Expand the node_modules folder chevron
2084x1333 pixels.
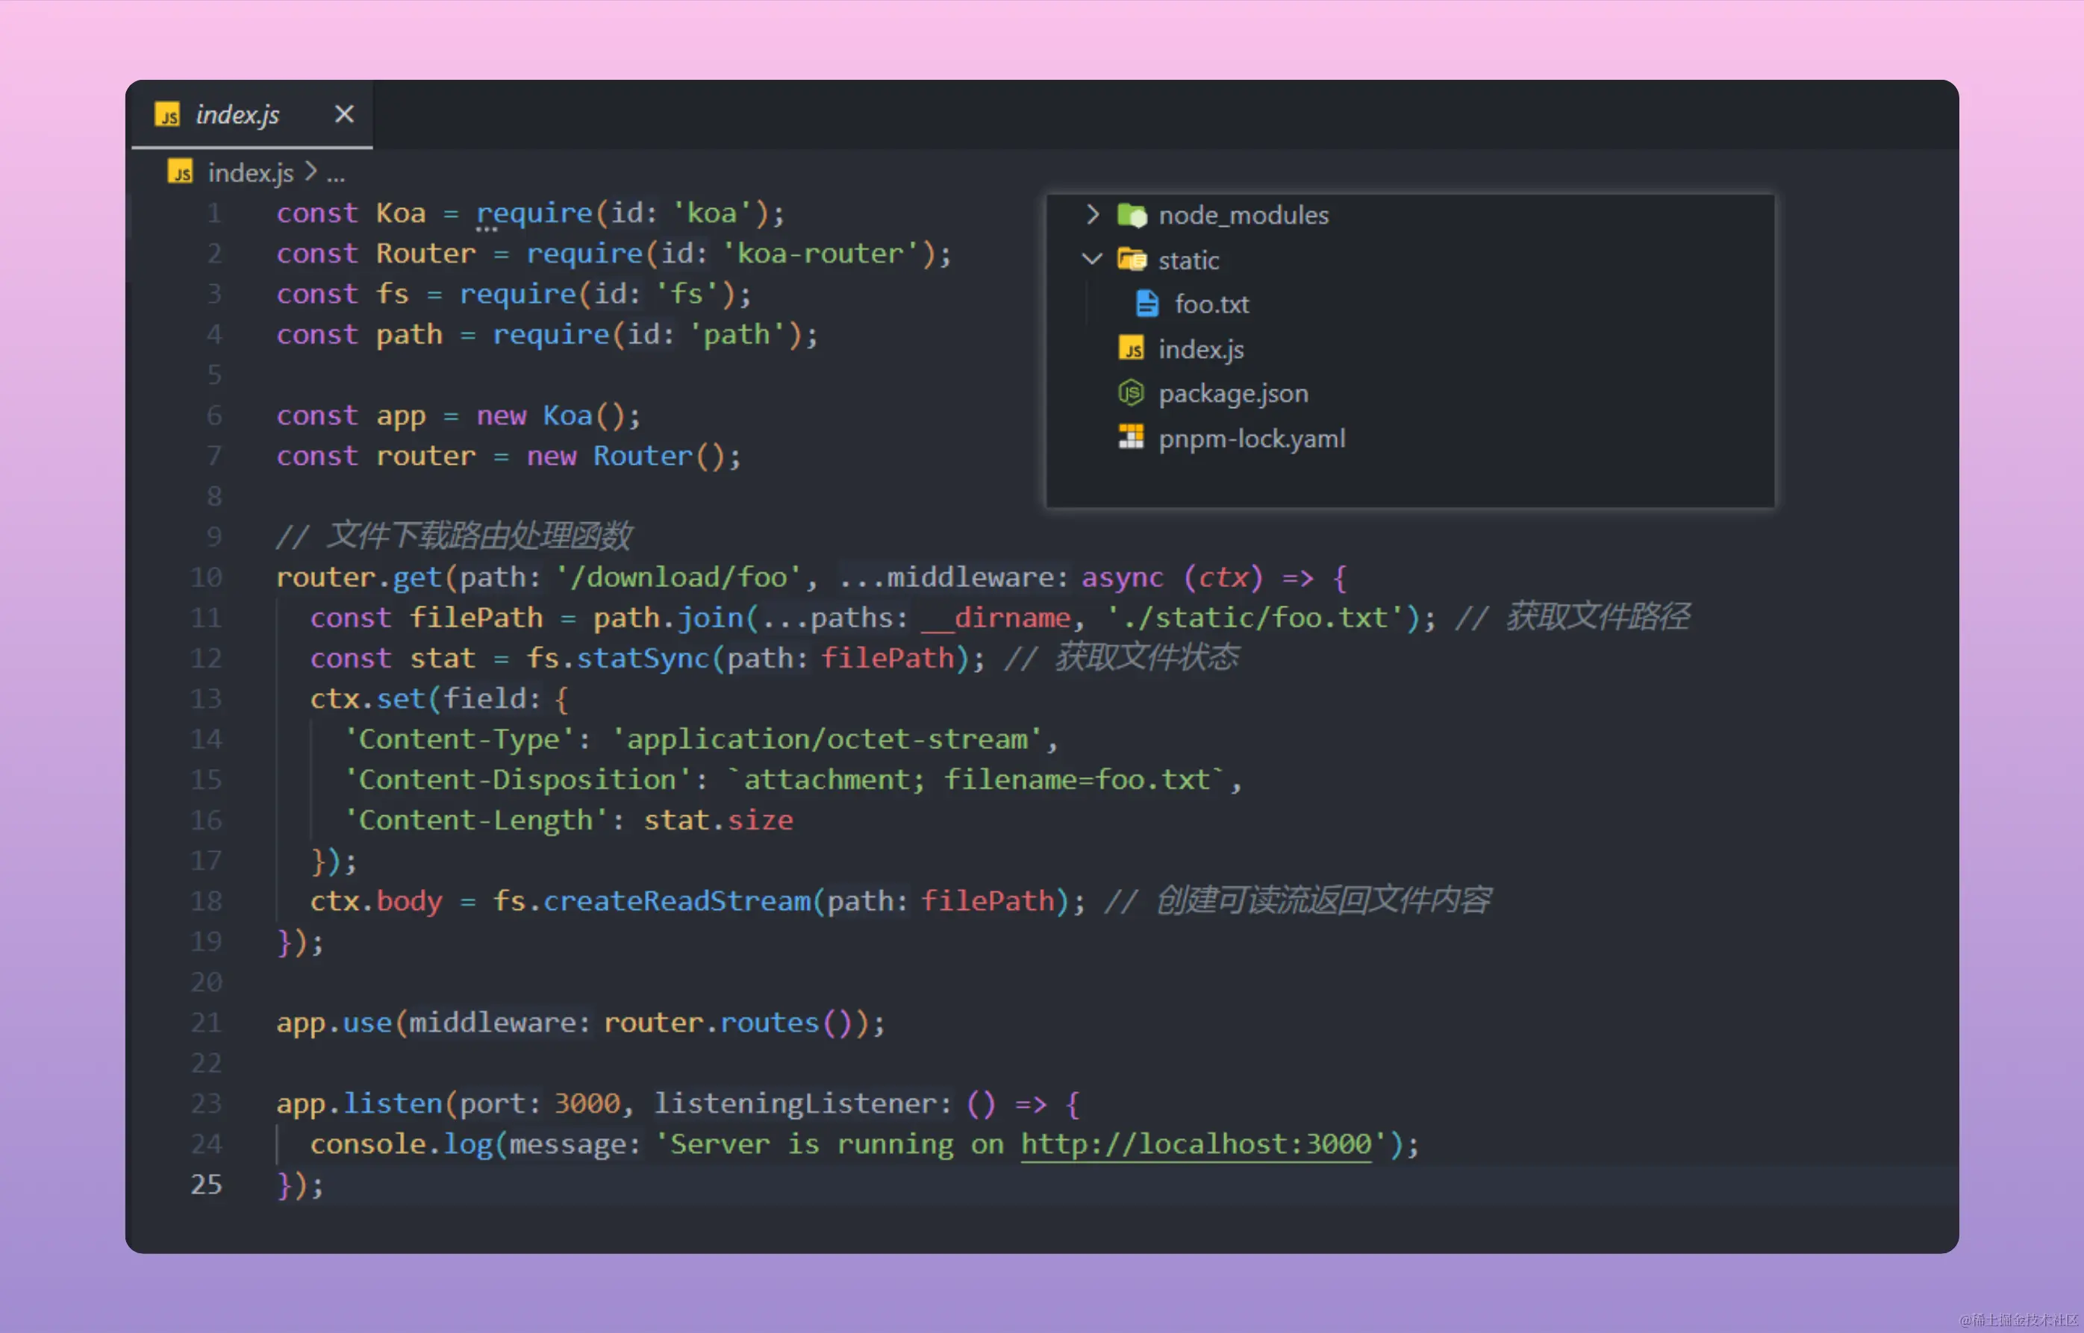[1092, 215]
